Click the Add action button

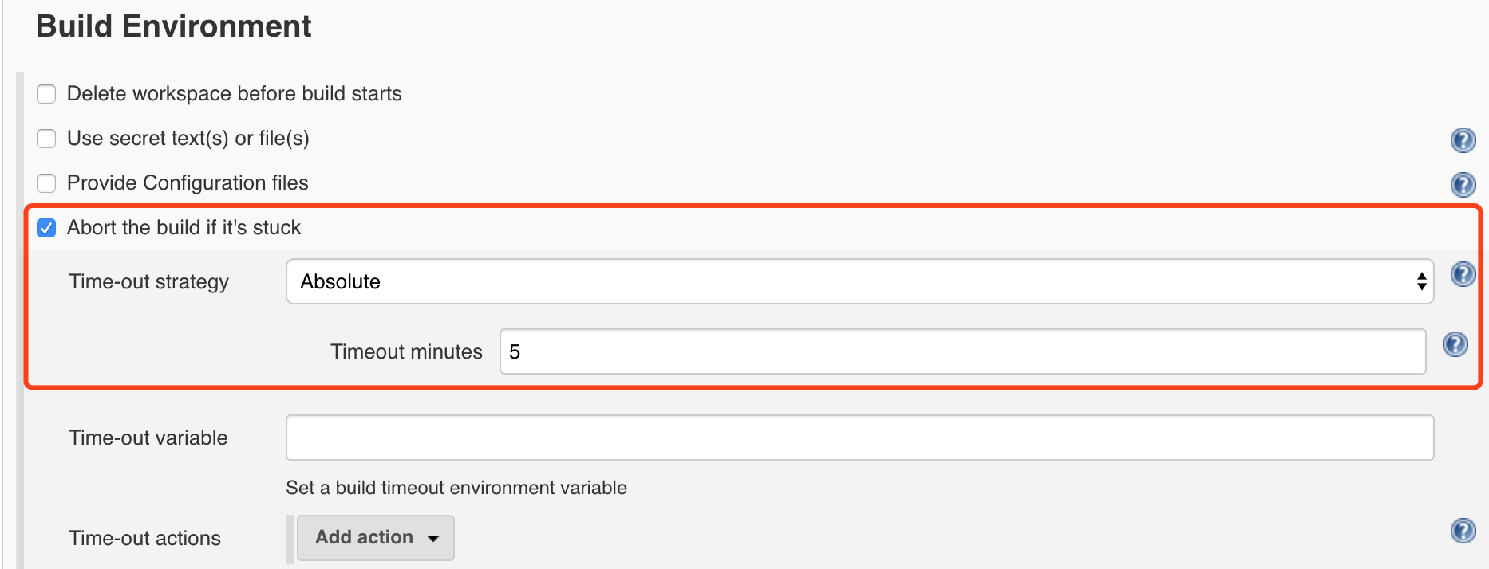tap(376, 538)
